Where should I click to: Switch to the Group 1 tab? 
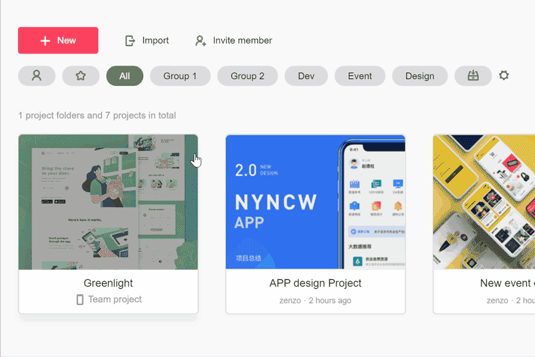[180, 76]
